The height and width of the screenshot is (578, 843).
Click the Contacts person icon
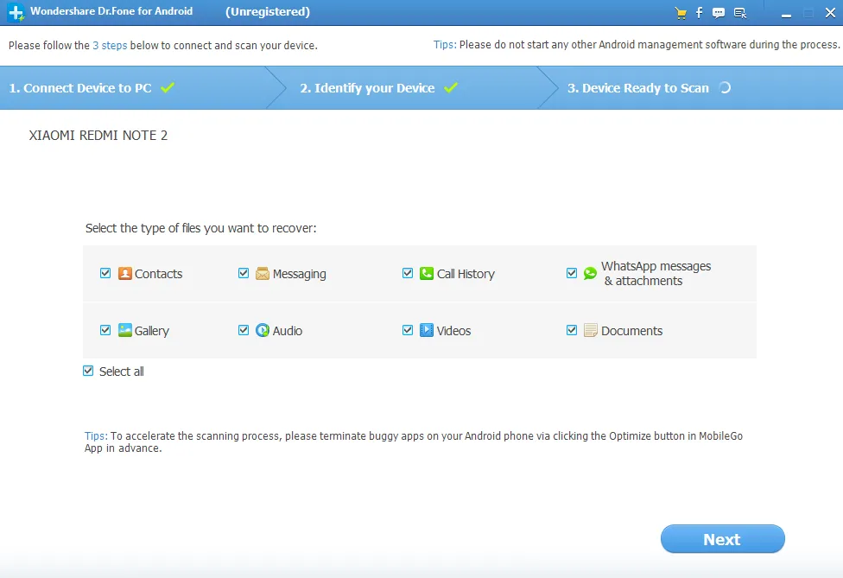click(125, 274)
